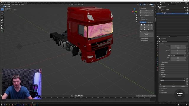Select the Measure tool
This screenshot has height=106, width=189.
click(2, 28)
